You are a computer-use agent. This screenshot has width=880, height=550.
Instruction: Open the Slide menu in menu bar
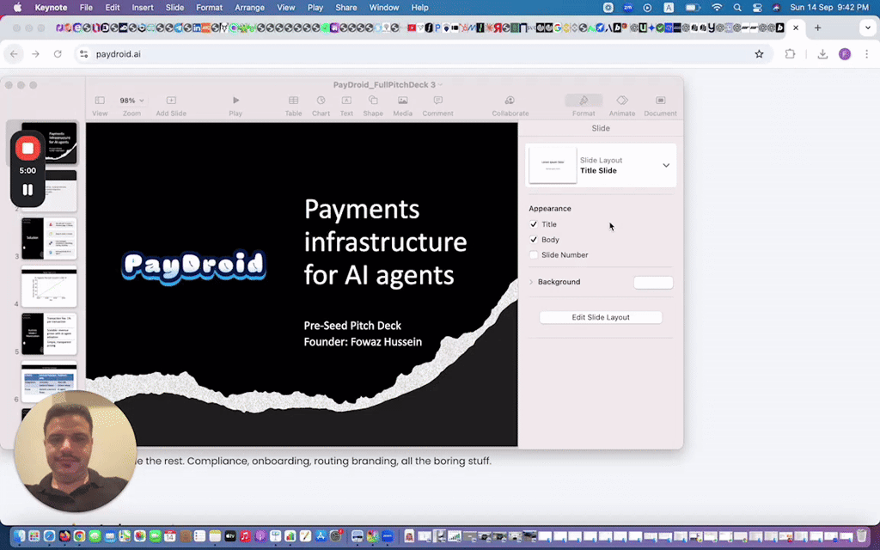174,7
